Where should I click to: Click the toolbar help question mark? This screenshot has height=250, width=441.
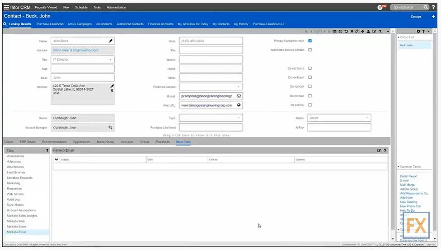(380, 32)
